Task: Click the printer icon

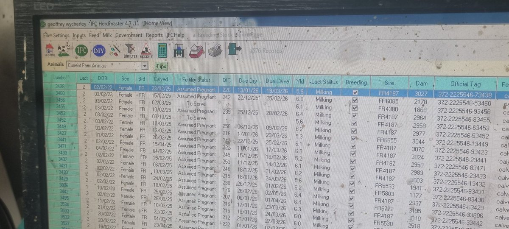Action: pyautogui.click(x=215, y=50)
